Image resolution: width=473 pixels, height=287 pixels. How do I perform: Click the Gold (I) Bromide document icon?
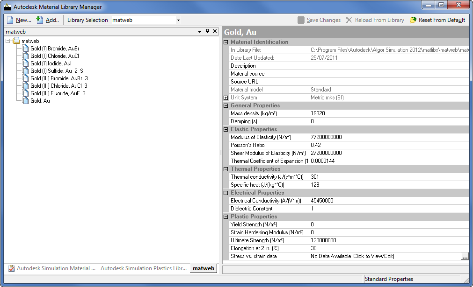click(26, 49)
